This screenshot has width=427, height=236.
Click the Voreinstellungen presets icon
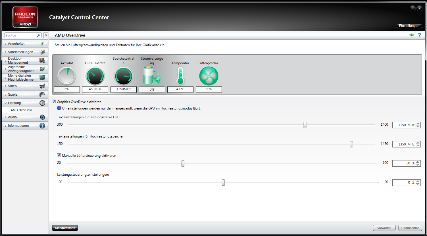click(x=42, y=52)
